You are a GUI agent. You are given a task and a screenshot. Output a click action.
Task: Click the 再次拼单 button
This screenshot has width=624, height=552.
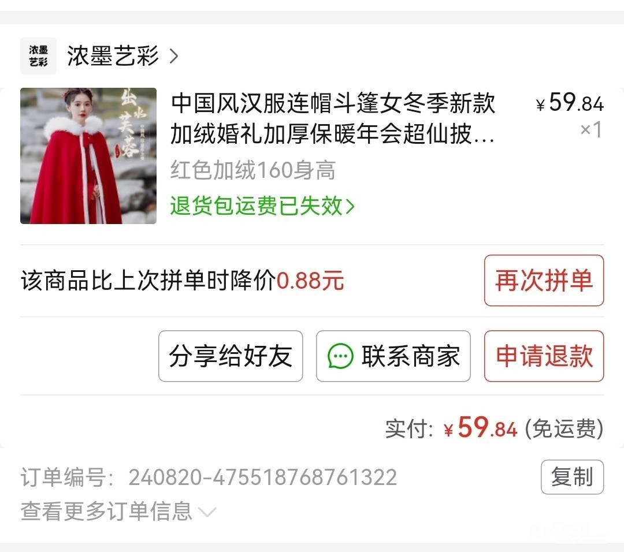[544, 281]
